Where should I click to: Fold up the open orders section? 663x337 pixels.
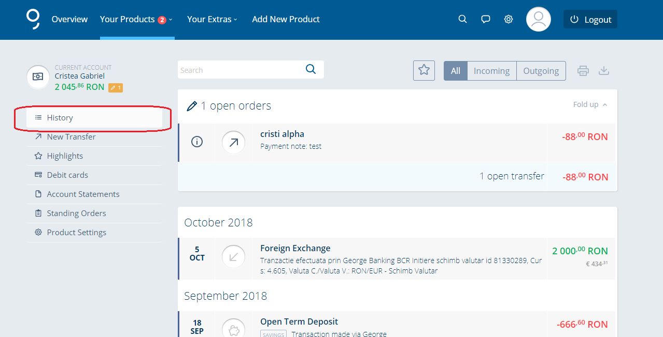[x=590, y=104]
